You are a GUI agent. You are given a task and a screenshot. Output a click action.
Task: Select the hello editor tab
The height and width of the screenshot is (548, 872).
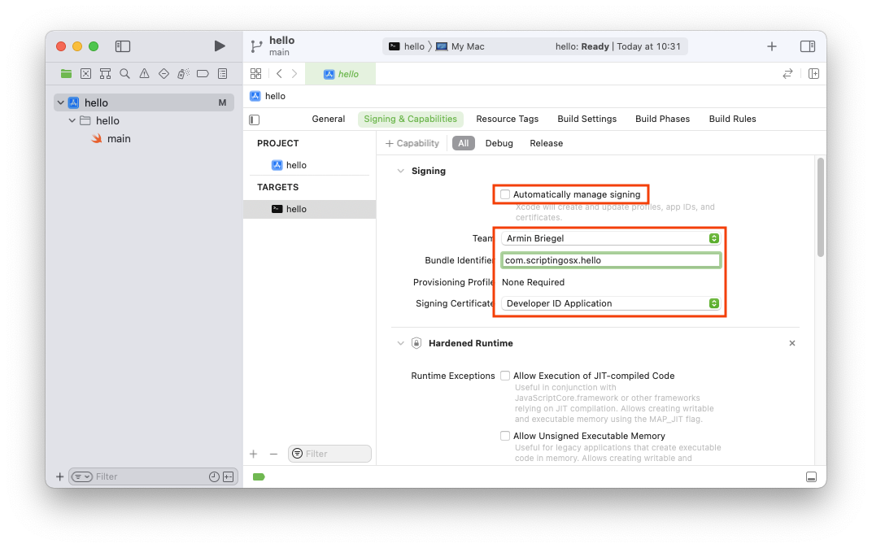[341, 74]
